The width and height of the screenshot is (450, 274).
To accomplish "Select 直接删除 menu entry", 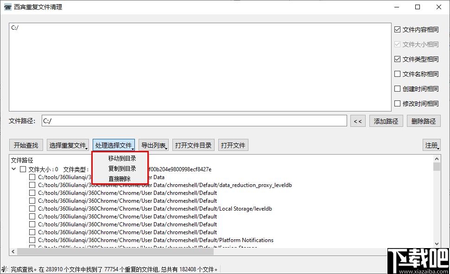I will [120, 179].
